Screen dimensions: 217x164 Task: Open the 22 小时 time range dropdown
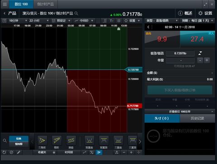39,21
